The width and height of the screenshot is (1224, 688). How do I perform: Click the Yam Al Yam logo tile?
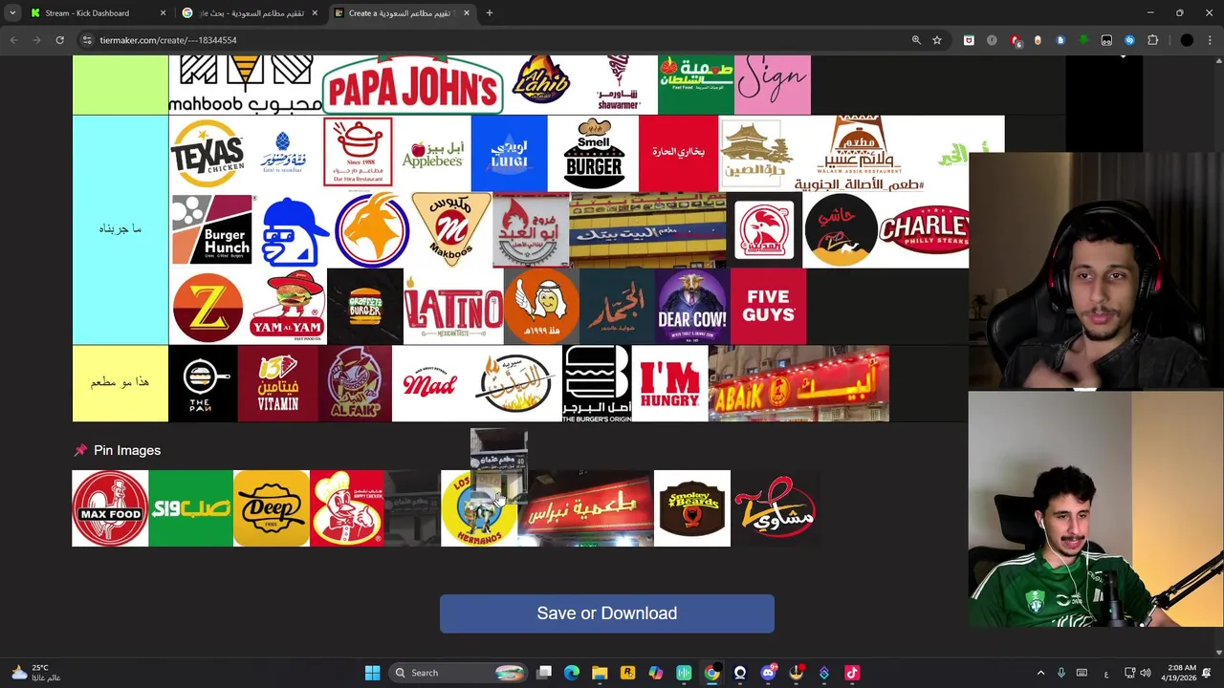[x=288, y=307]
